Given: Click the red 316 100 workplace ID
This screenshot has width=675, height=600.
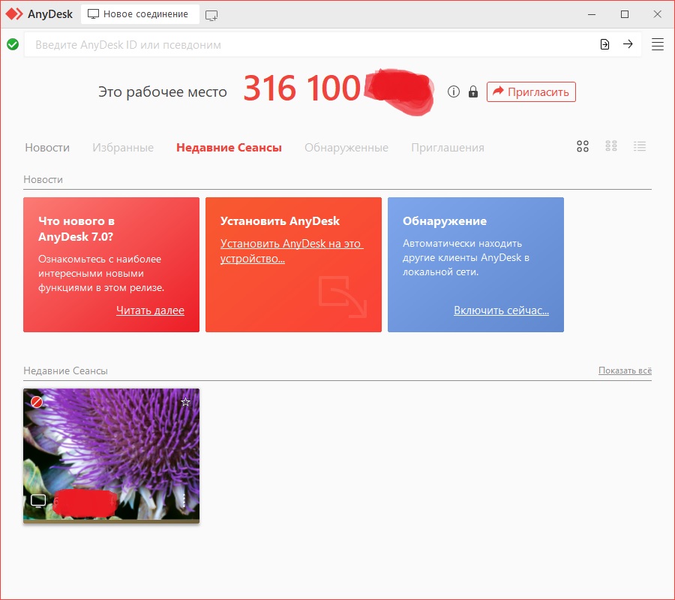Looking at the screenshot, I should (x=301, y=88).
